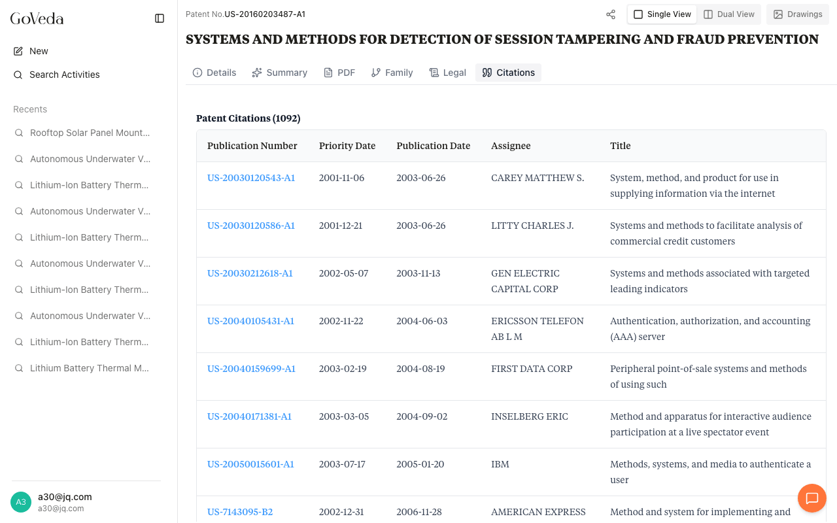Switch to the Legal tab
This screenshot has width=837, height=523.
448,72
